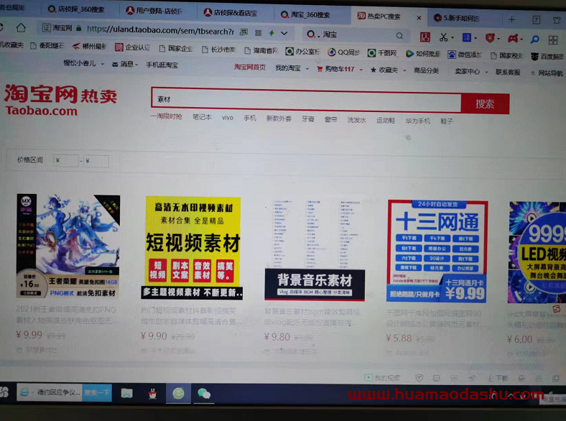Expand address bar dropdown arrow
This screenshot has width=566, height=421.
[x=284, y=33]
